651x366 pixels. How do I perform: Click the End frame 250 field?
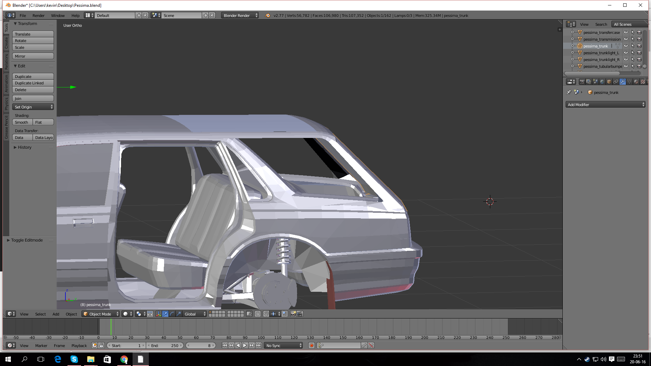coord(165,345)
